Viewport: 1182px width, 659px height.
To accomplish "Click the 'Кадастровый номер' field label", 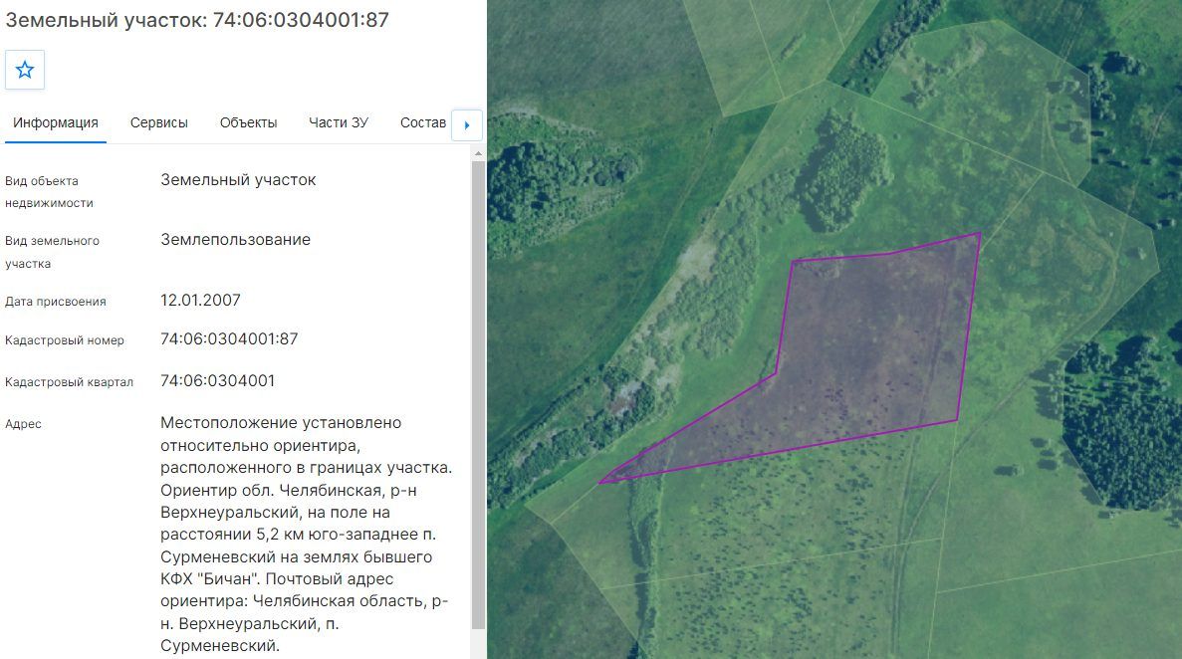I will (65, 340).
